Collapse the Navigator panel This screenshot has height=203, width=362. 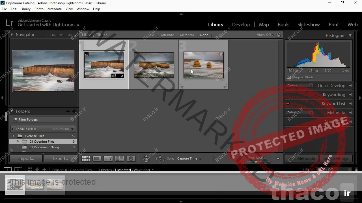point(12,35)
